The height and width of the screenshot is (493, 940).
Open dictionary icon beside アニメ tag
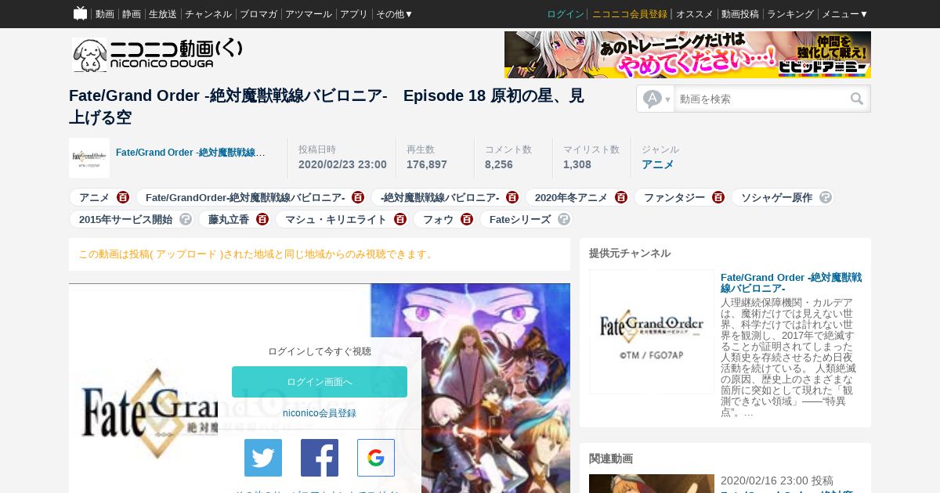(123, 197)
